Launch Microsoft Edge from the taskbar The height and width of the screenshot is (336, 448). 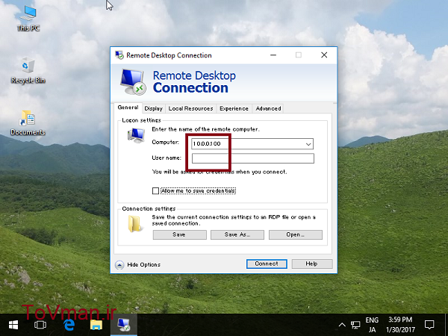click(x=69, y=325)
